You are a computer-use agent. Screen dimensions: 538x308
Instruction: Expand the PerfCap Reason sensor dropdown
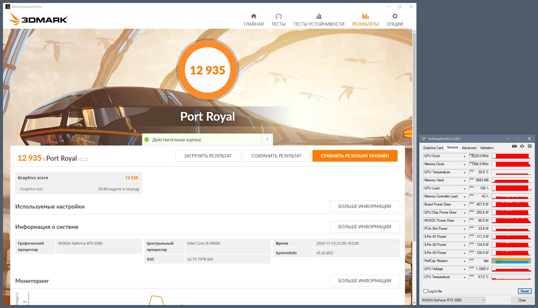465,261
